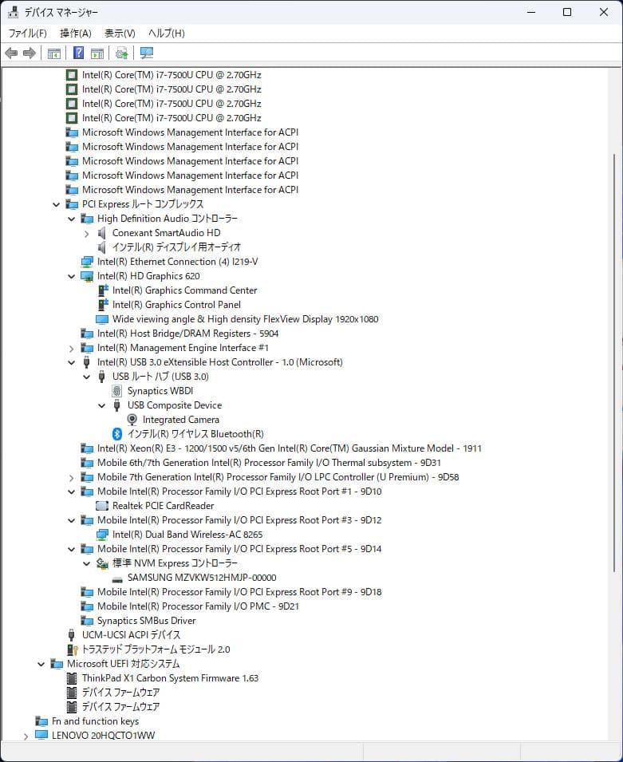Viewport: 623px width, 762px height.
Task: Expand the LENOVO 20HQCTO1WW node
Action: click(26, 736)
